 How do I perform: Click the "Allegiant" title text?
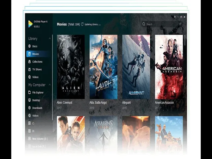pyautogui.click(x=127, y=103)
